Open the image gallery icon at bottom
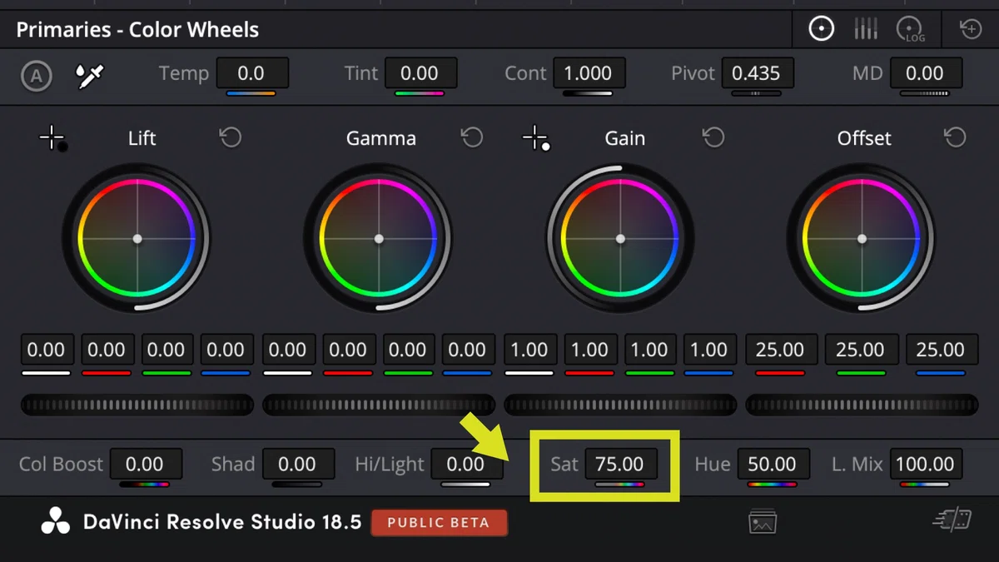 click(763, 521)
